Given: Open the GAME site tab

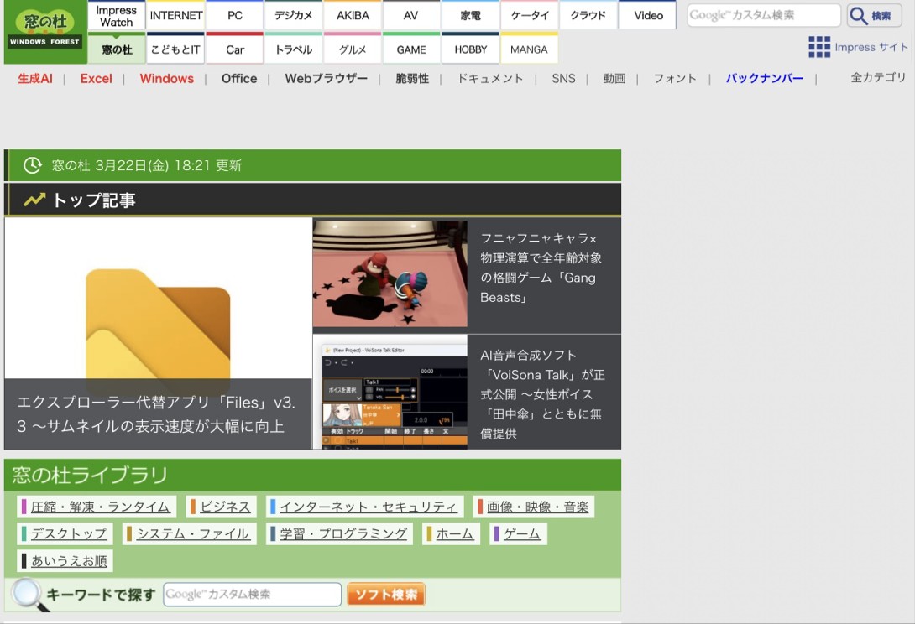Looking at the screenshot, I should [410, 49].
